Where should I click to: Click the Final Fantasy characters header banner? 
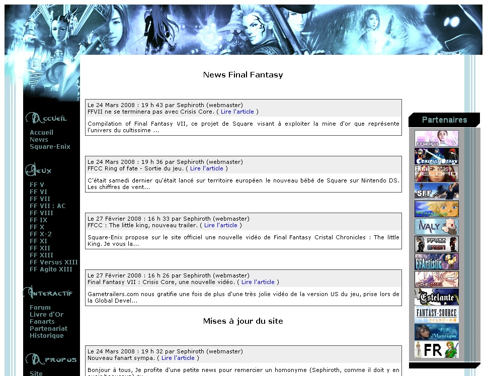(x=243, y=30)
